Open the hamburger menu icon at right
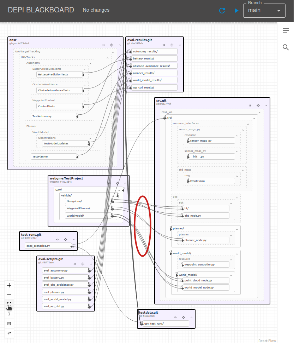Image resolution: width=294 pixels, height=343 pixels. [x=286, y=30]
